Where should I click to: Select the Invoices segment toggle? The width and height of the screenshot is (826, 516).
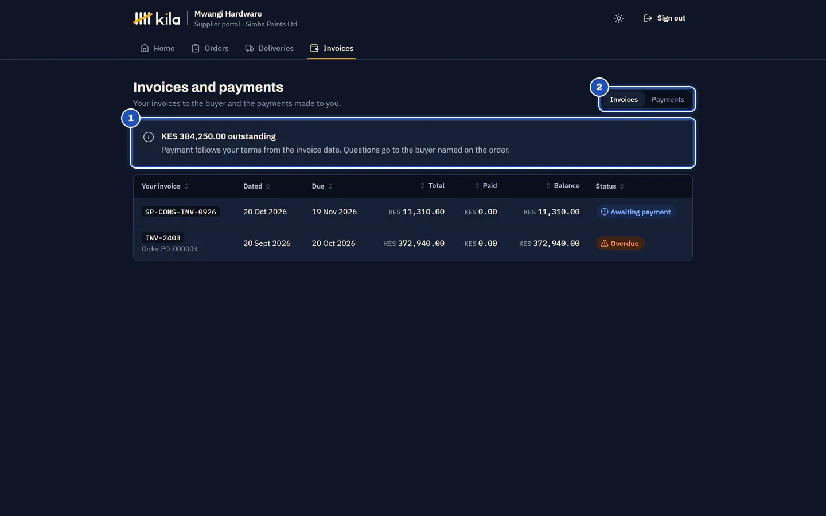pyautogui.click(x=624, y=100)
